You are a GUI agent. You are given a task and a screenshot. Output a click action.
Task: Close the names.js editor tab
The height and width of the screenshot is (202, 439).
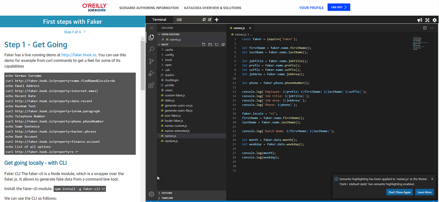click(x=250, y=28)
